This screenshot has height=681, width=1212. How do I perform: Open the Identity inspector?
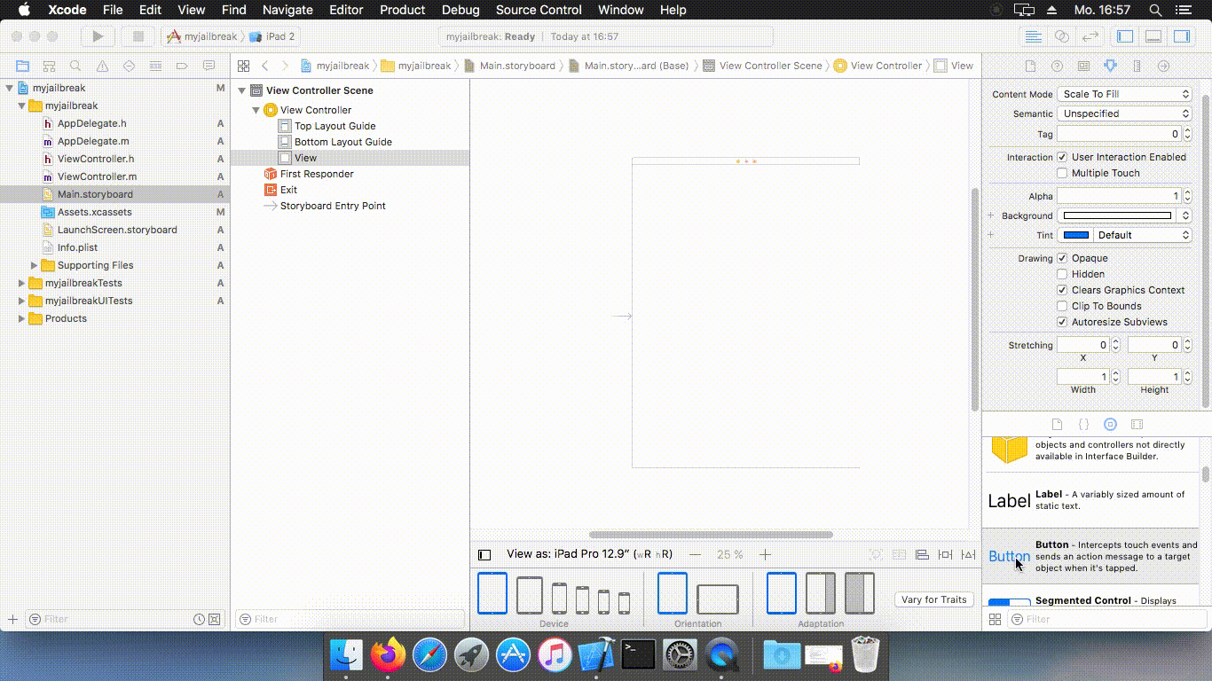1083,66
